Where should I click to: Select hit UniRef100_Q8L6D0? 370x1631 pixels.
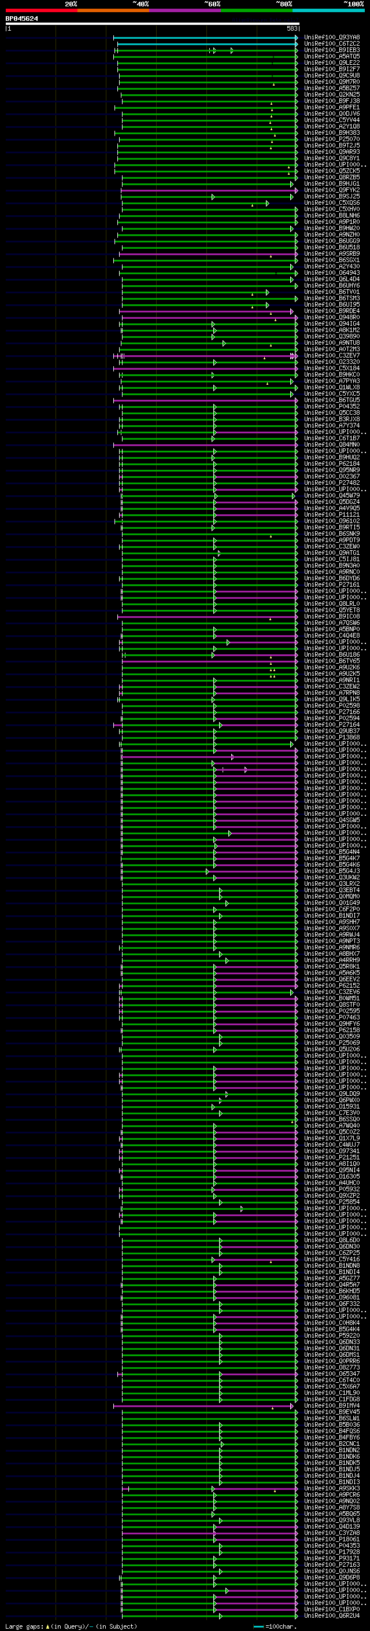[x=332, y=1240]
